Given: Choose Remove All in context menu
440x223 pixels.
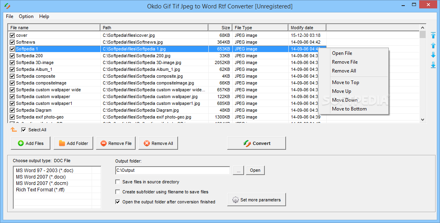Looking at the screenshot, I should (x=354, y=71).
